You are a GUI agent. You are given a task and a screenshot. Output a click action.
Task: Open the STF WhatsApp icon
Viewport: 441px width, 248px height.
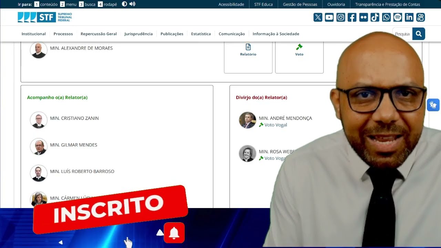click(x=387, y=17)
